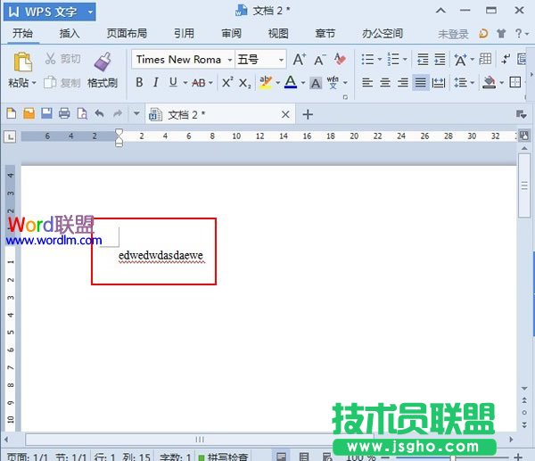Toggle Italic formatting

pyautogui.click(x=156, y=82)
